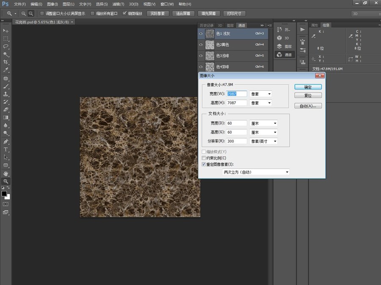
Task: Open the collapsed 历史 (History) panel icon
Action: click(x=284, y=30)
